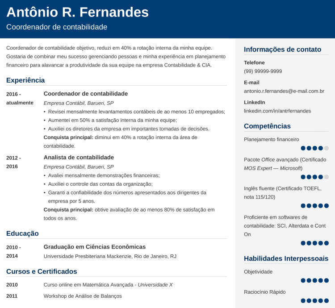Click the grey fifth dot under Pacote Office
Screen dimensions: 335x308
tap(326, 177)
